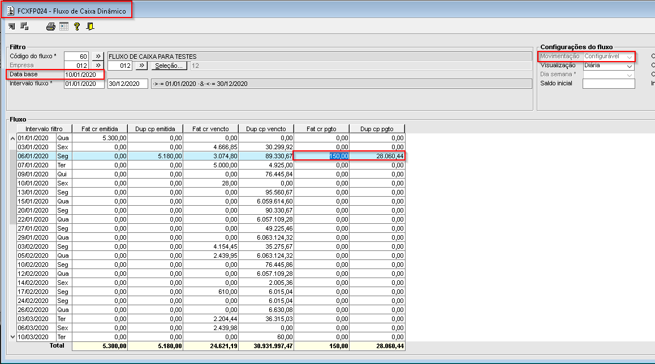
Task: Click the 2.439,98 cell
Action: (211, 328)
